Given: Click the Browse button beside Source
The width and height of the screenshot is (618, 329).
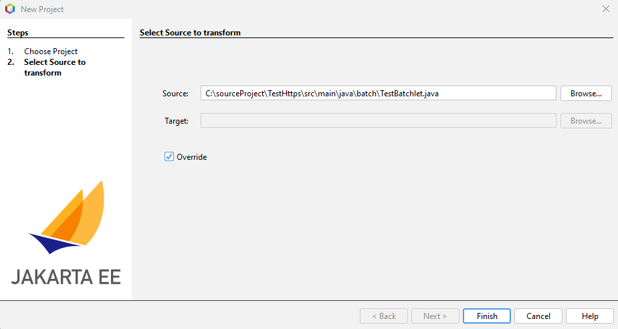Looking at the screenshot, I should 586,94.
